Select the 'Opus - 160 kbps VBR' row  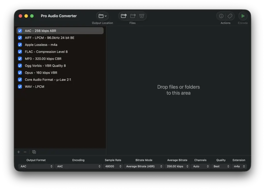(60, 73)
